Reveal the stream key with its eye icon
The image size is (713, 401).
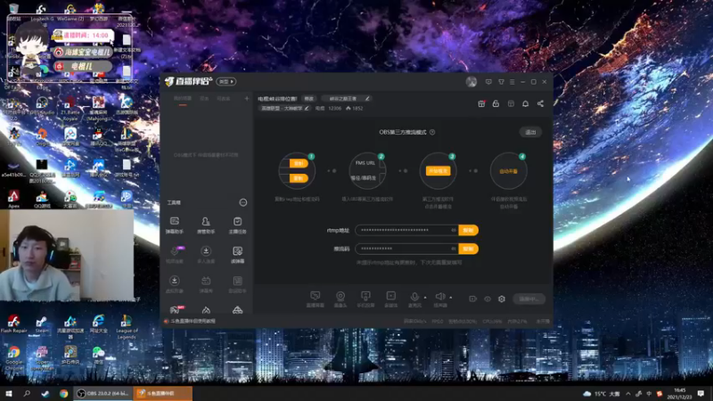(x=454, y=249)
